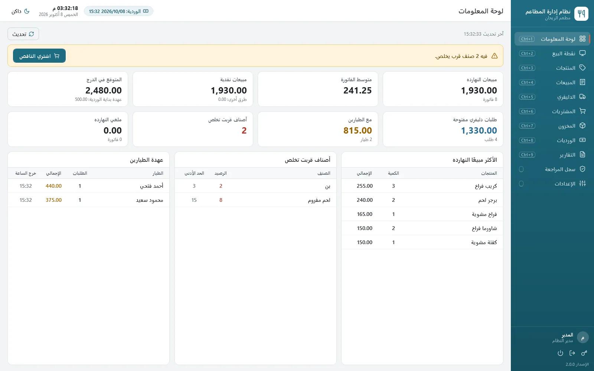Click كفتة مشوية product name

484,242
